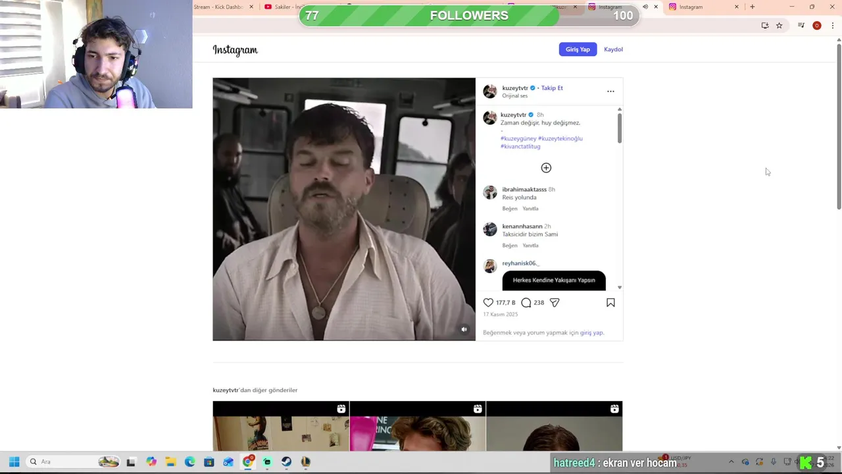The height and width of the screenshot is (474, 842).
Task: Click the page vertical scrollbar thumb
Action: [x=839, y=128]
